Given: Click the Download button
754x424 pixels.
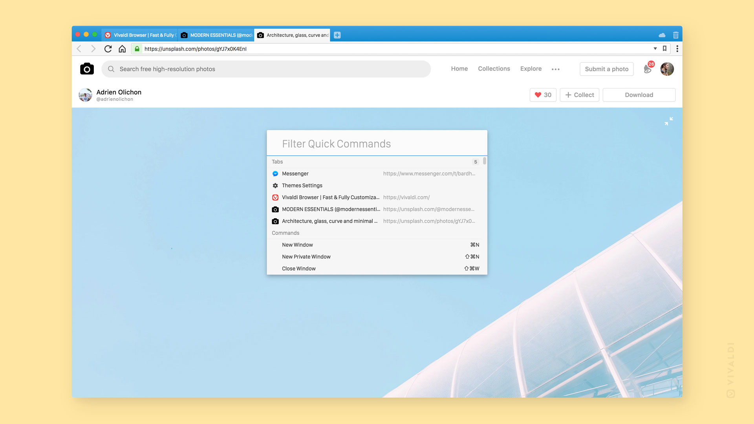Looking at the screenshot, I should (x=639, y=95).
